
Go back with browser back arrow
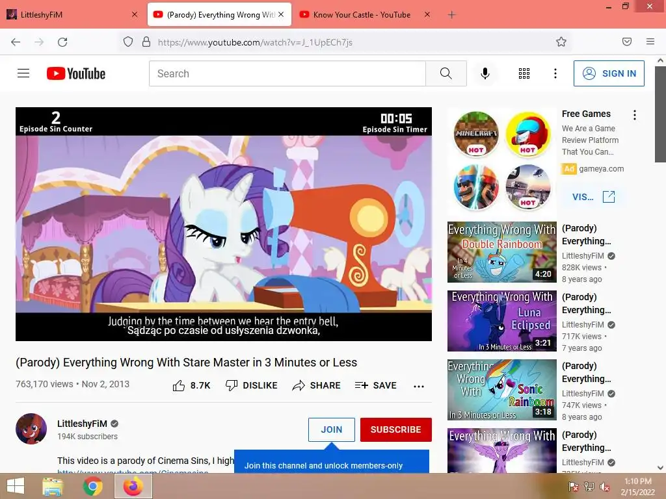tap(16, 42)
